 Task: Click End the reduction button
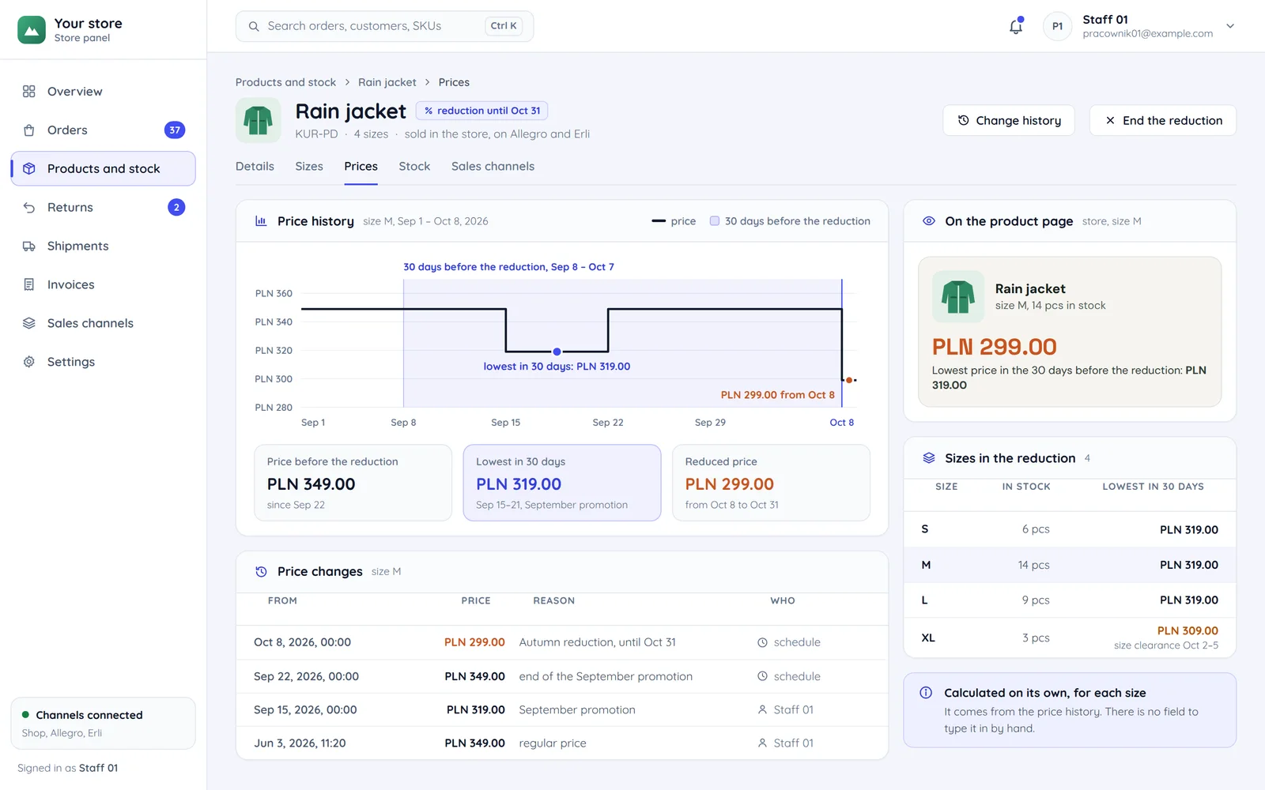click(x=1163, y=121)
